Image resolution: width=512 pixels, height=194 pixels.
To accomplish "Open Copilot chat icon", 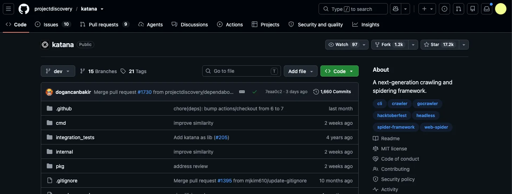I will (396, 9).
